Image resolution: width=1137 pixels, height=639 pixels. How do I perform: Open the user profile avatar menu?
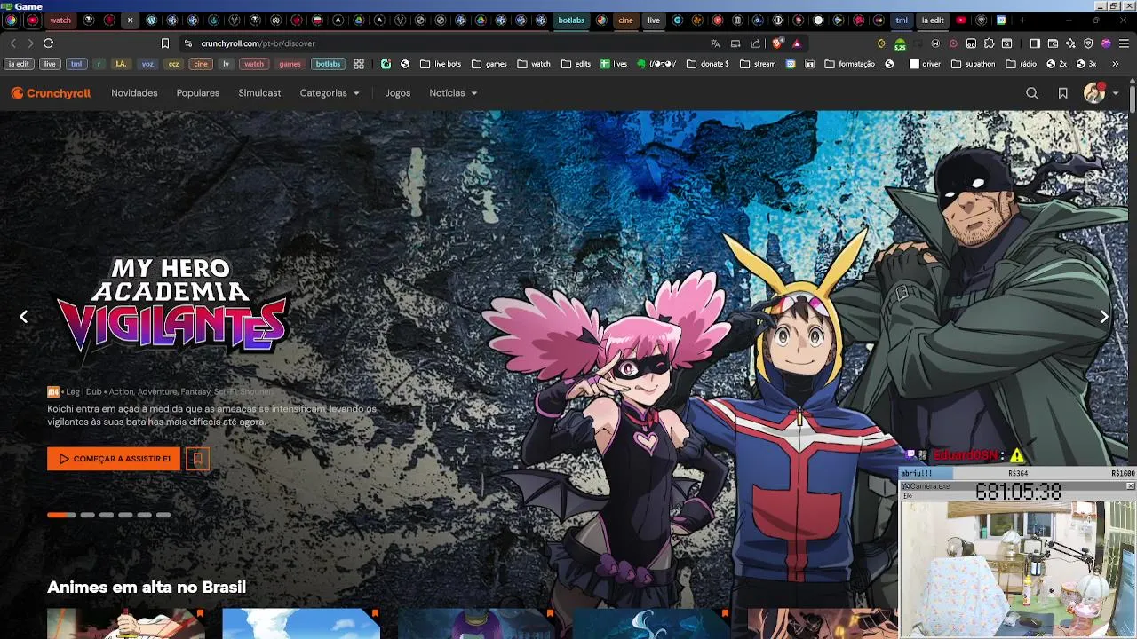(x=1094, y=93)
